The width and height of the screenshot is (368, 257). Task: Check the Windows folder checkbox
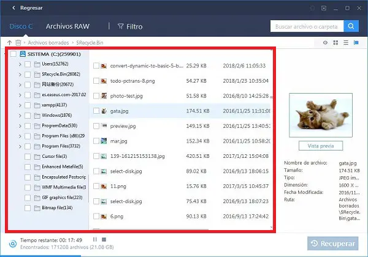(x=28, y=116)
